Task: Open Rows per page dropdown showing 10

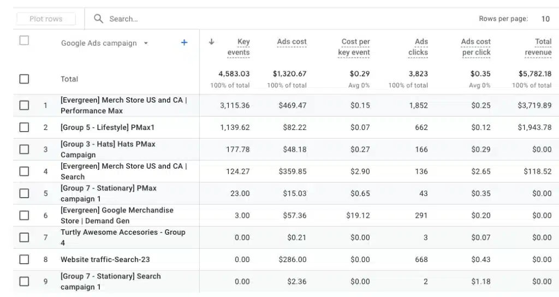Action: [x=545, y=19]
